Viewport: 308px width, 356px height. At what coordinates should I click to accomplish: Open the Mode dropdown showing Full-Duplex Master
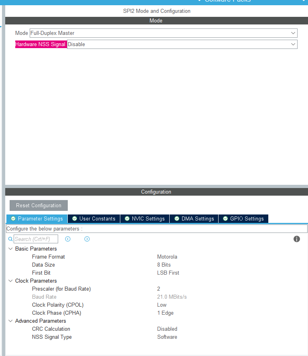[163, 33]
